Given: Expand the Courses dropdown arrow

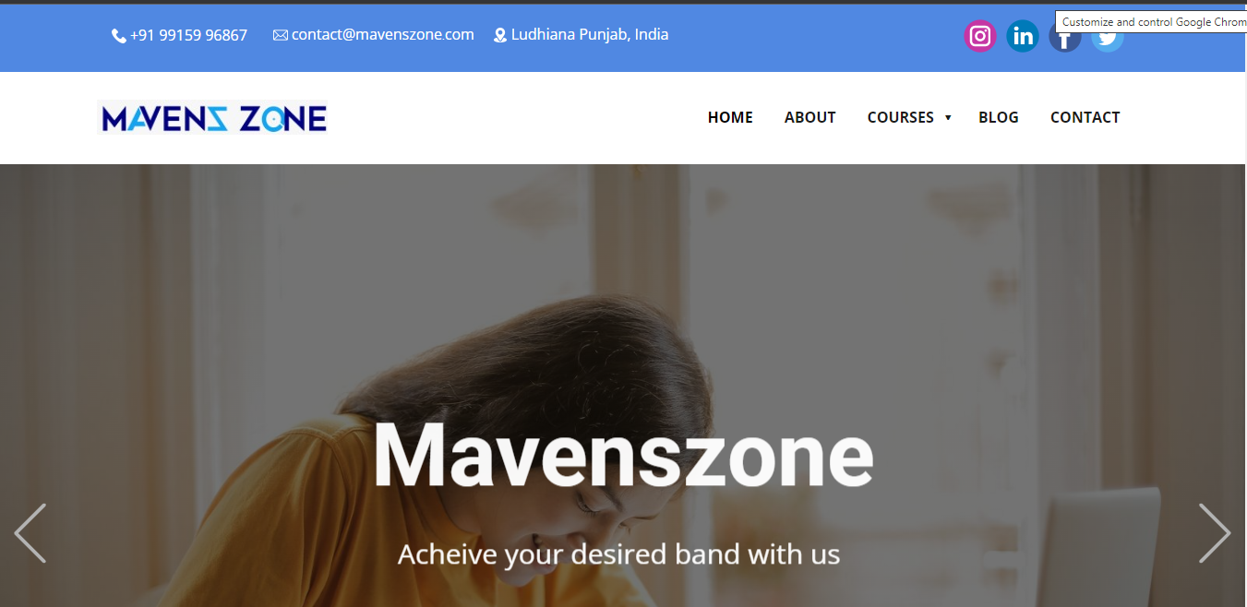Looking at the screenshot, I should pos(948,118).
